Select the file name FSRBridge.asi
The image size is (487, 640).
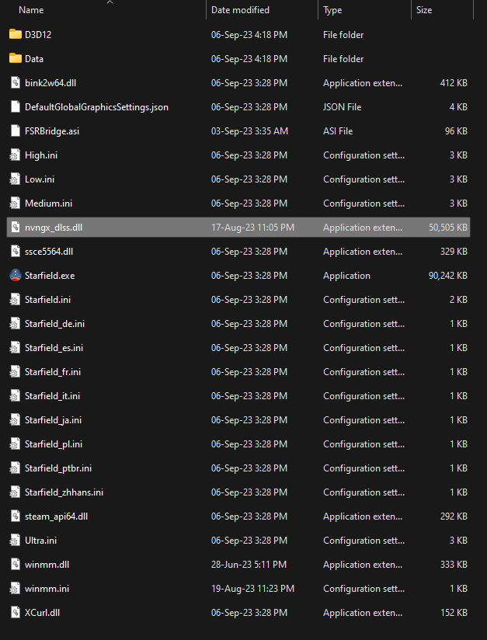pyautogui.click(x=52, y=131)
